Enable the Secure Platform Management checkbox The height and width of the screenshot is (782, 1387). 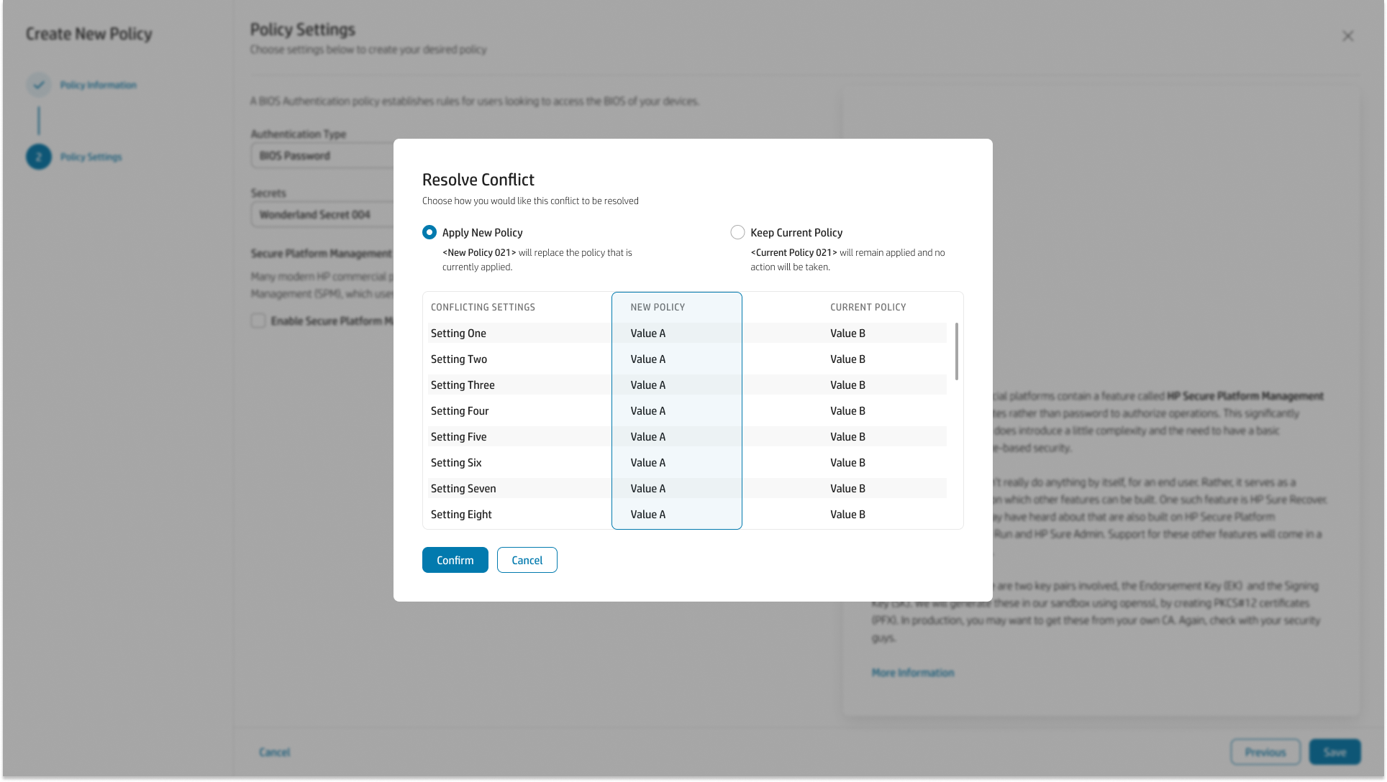click(258, 321)
